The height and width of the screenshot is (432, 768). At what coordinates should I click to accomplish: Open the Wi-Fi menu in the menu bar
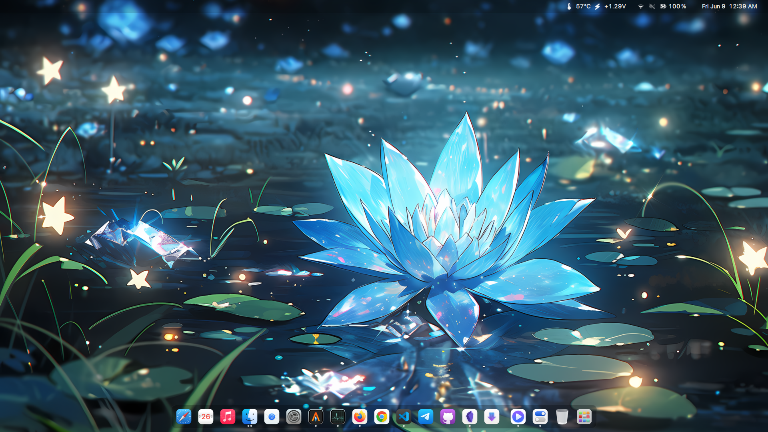click(x=640, y=6)
